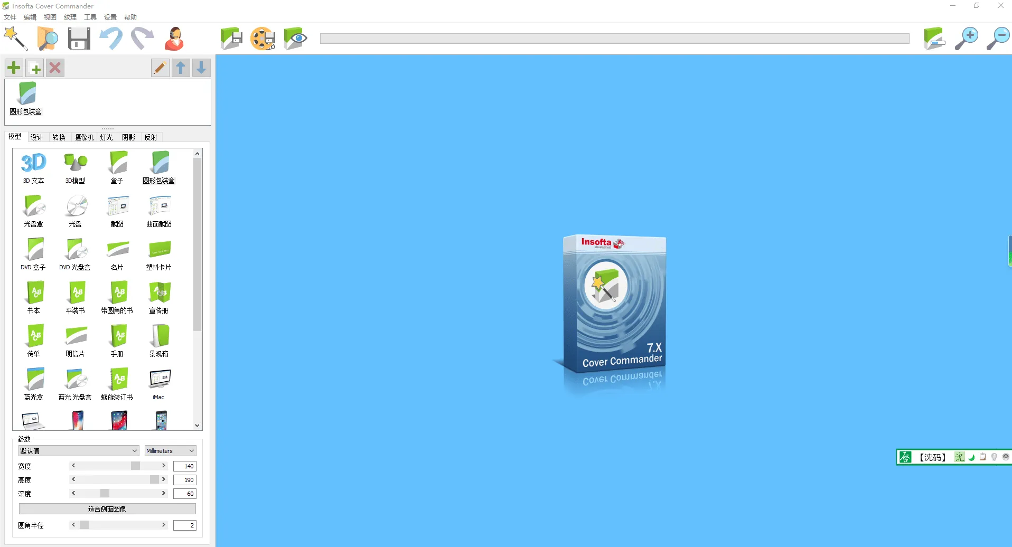The width and height of the screenshot is (1012, 547).
Task: Click the 高度 value input field
Action: click(x=185, y=480)
